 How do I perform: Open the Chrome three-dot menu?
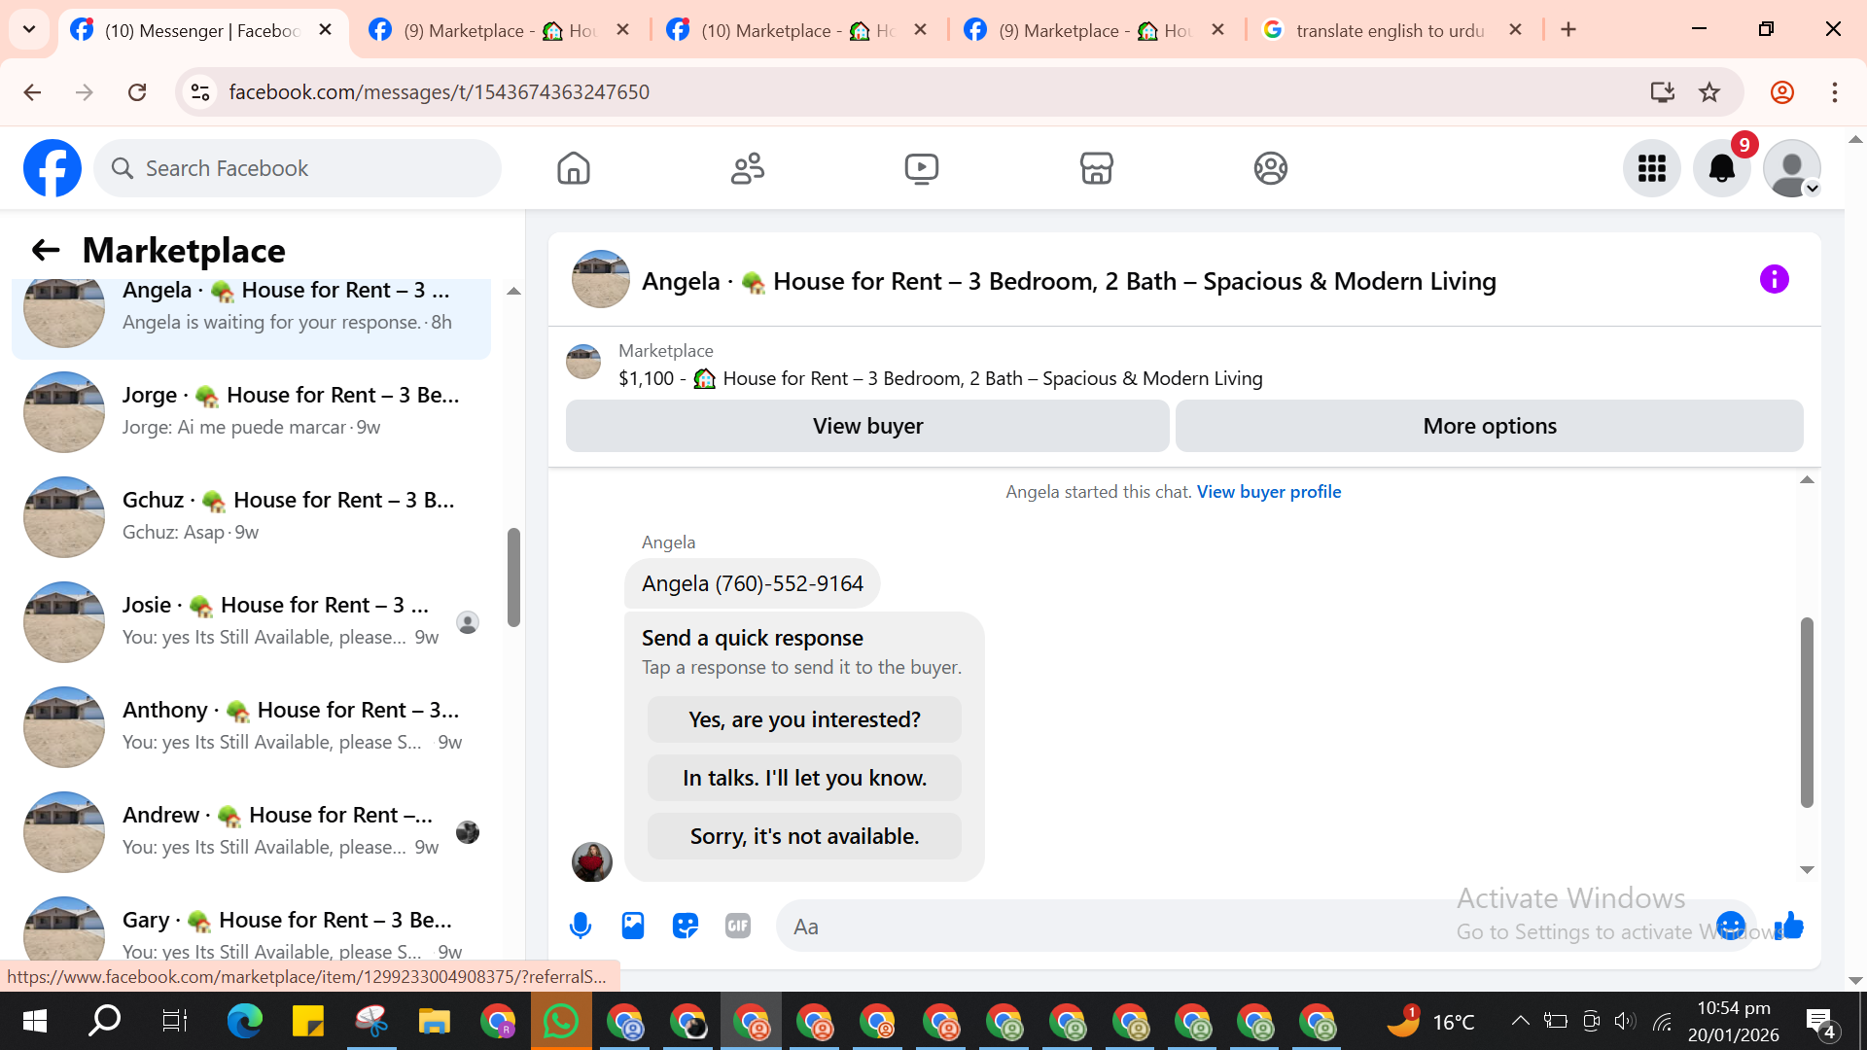pyautogui.click(x=1835, y=92)
